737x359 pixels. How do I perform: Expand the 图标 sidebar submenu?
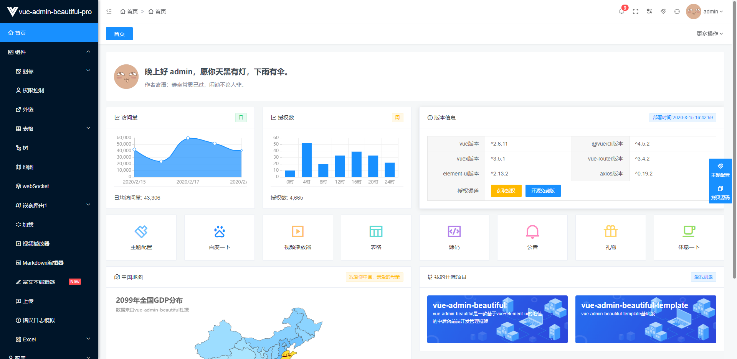pyautogui.click(x=49, y=71)
